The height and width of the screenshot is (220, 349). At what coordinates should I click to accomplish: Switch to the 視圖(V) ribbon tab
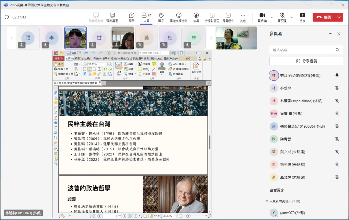pyautogui.click(x=79, y=58)
